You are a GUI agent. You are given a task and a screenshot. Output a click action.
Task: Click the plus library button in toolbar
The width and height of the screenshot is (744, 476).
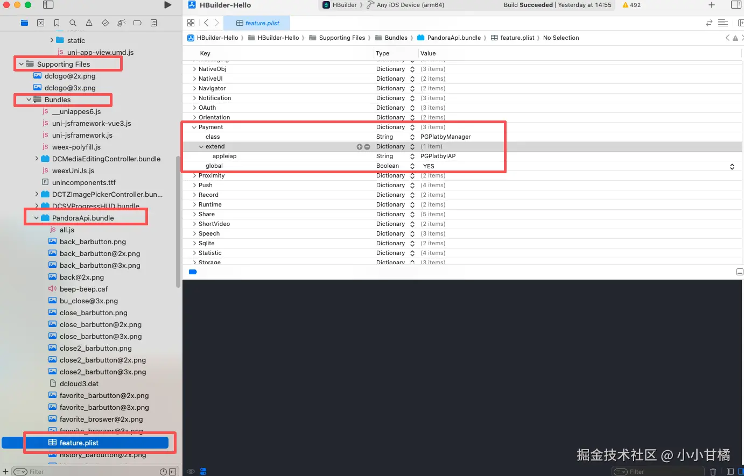coord(712,5)
